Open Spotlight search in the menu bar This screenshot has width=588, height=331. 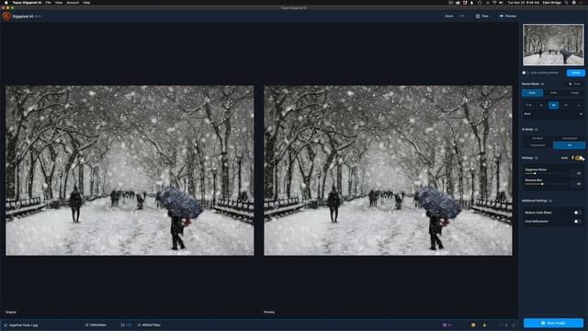click(x=566, y=3)
